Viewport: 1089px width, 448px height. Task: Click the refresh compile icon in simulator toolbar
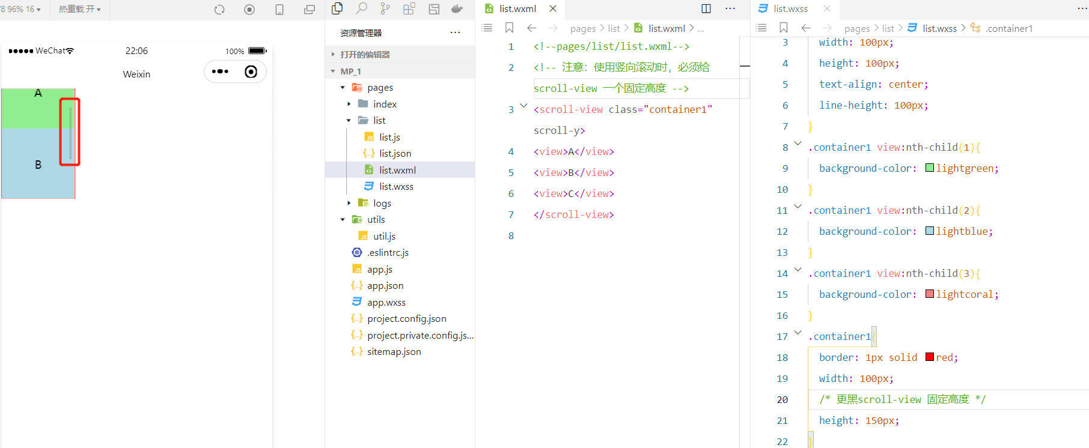point(219,9)
